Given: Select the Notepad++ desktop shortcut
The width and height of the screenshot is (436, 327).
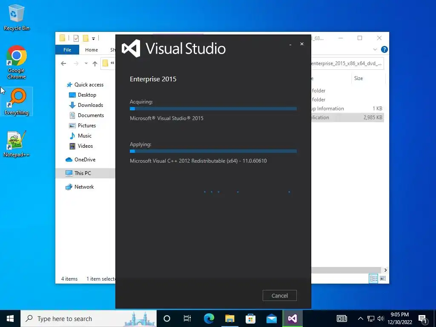Looking at the screenshot, I should [x=17, y=144].
